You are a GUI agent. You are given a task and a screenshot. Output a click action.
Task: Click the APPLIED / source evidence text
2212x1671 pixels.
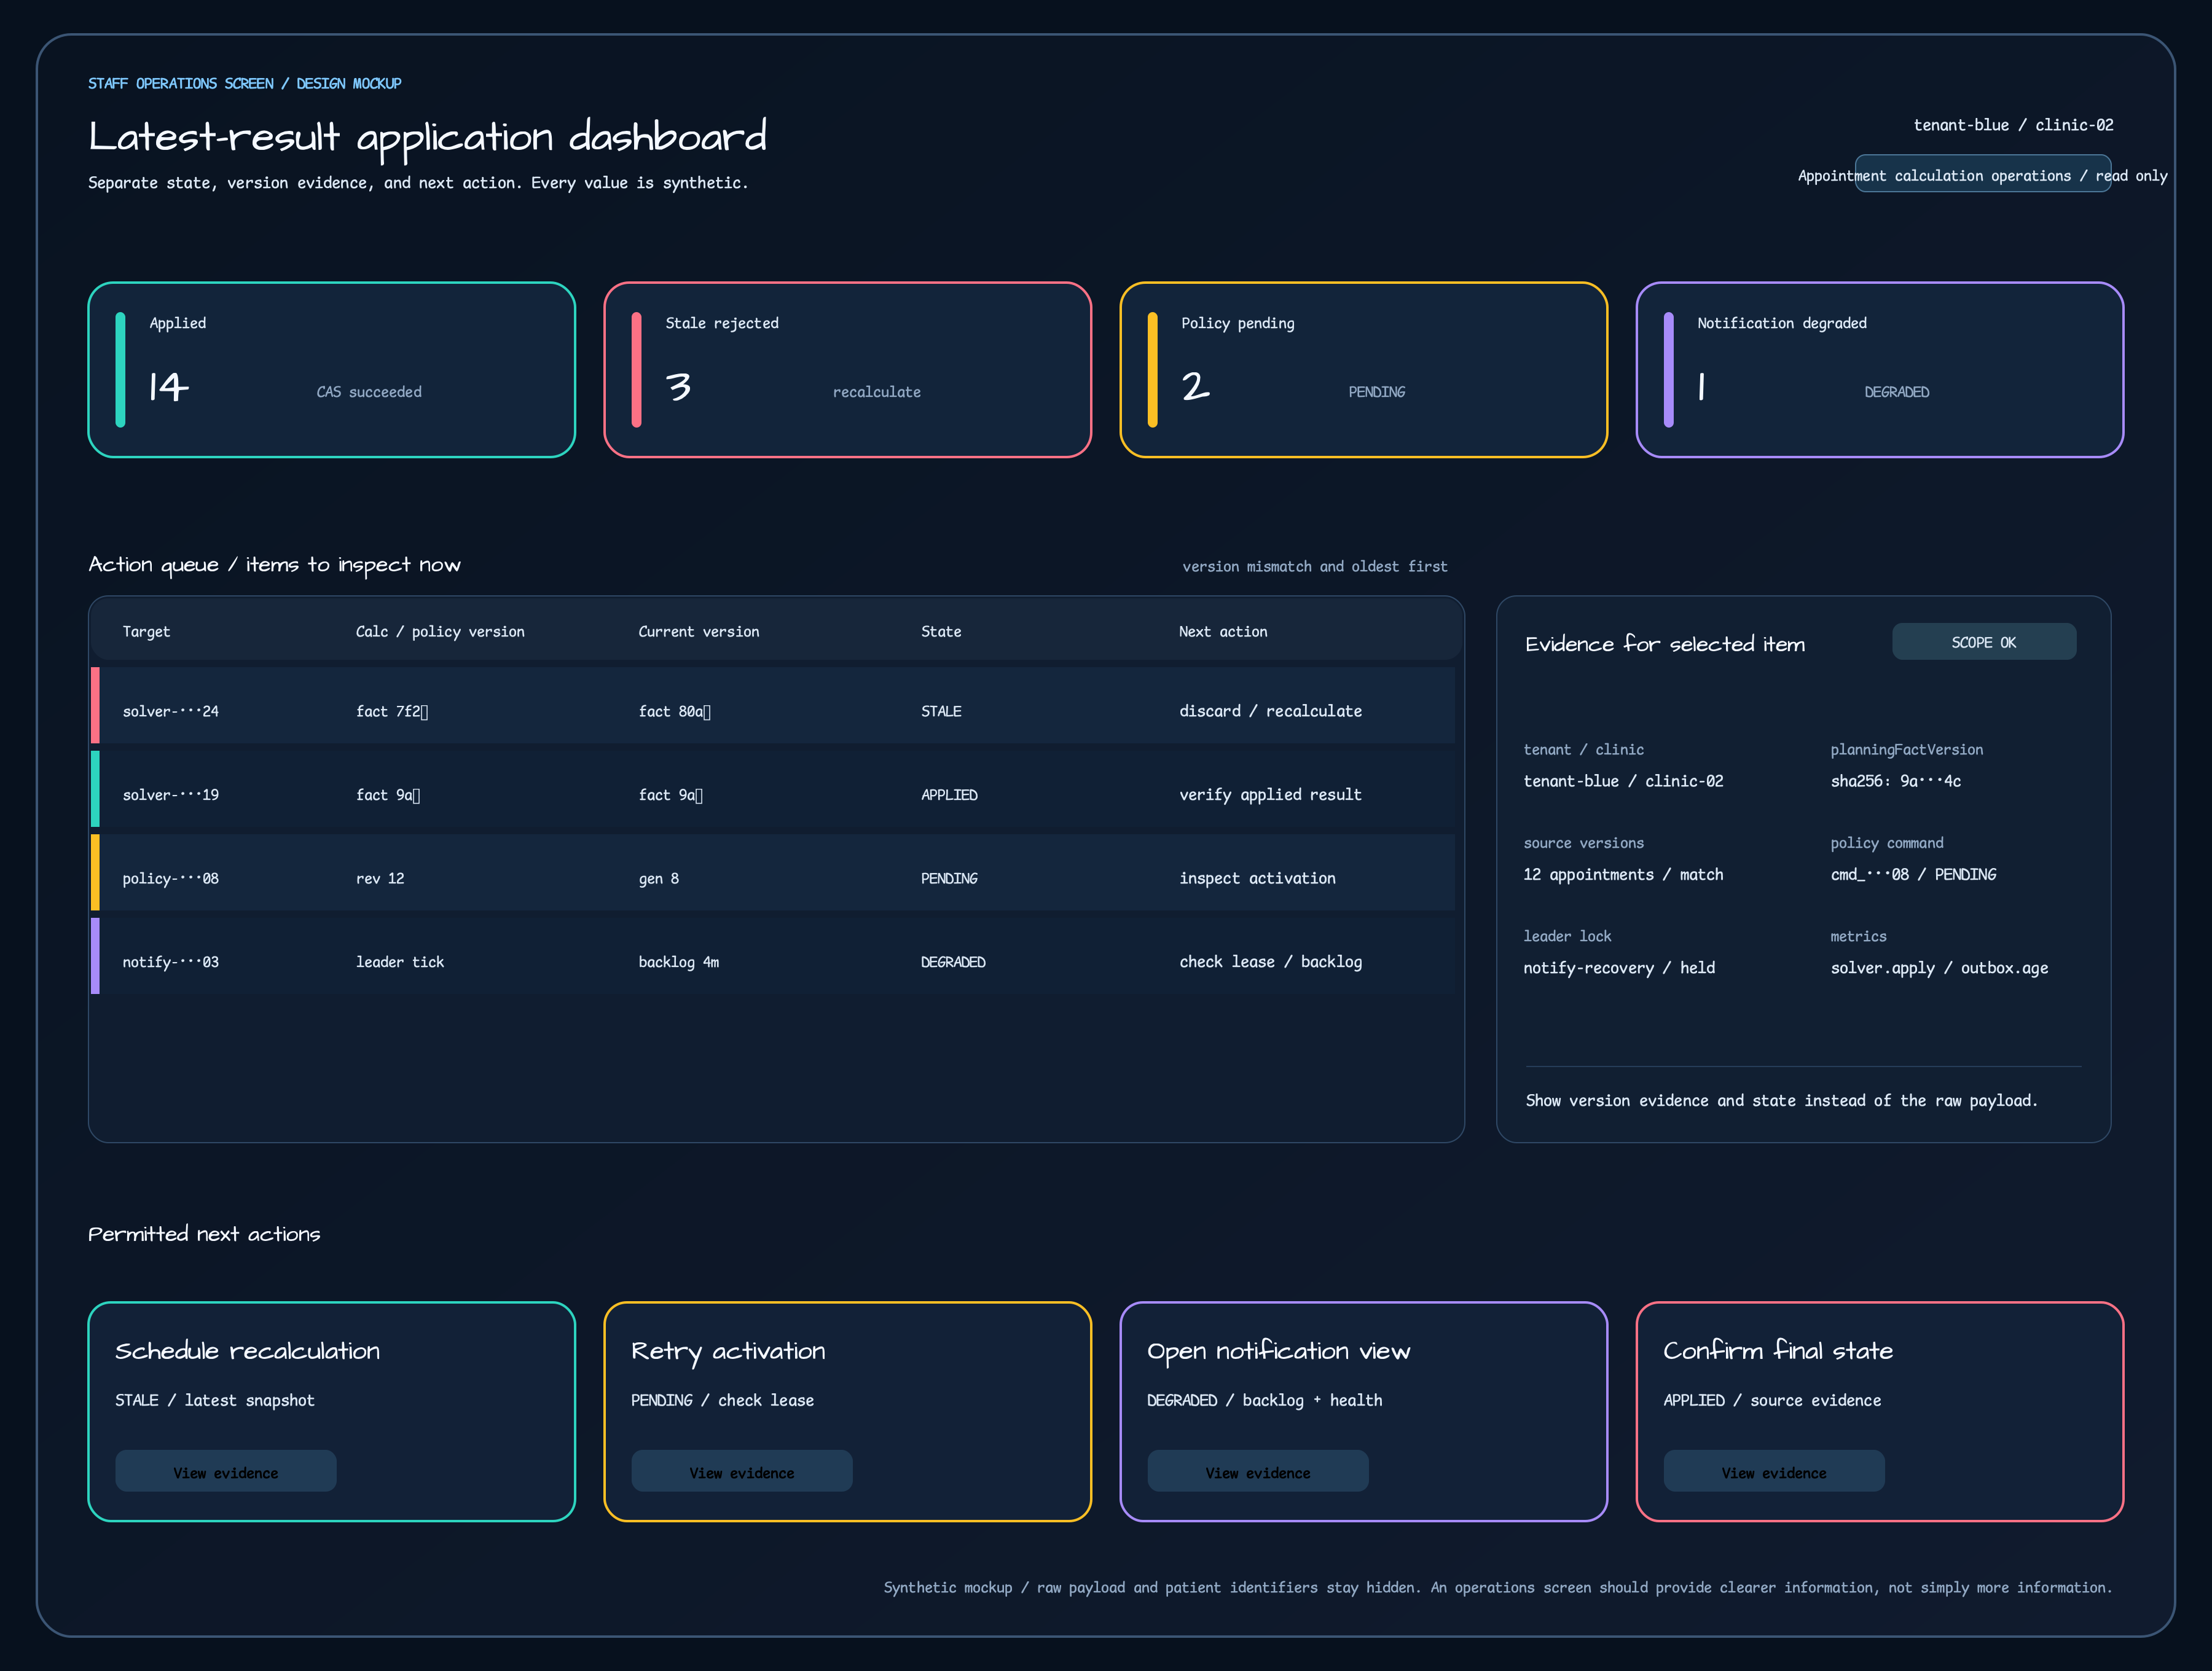(x=1772, y=1401)
